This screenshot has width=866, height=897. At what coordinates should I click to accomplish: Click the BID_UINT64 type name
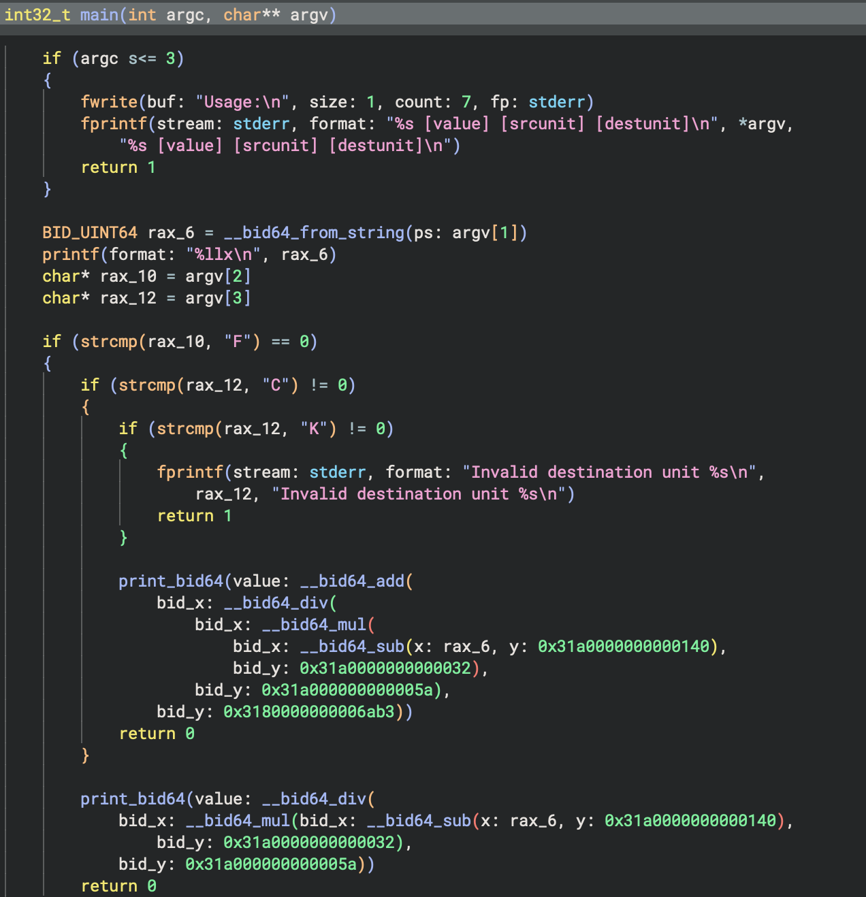click(89, 233)
